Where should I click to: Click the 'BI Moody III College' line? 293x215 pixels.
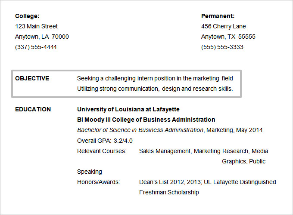146,120
